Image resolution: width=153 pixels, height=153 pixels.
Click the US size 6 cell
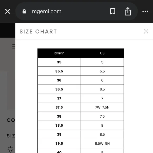coord(102,80)
